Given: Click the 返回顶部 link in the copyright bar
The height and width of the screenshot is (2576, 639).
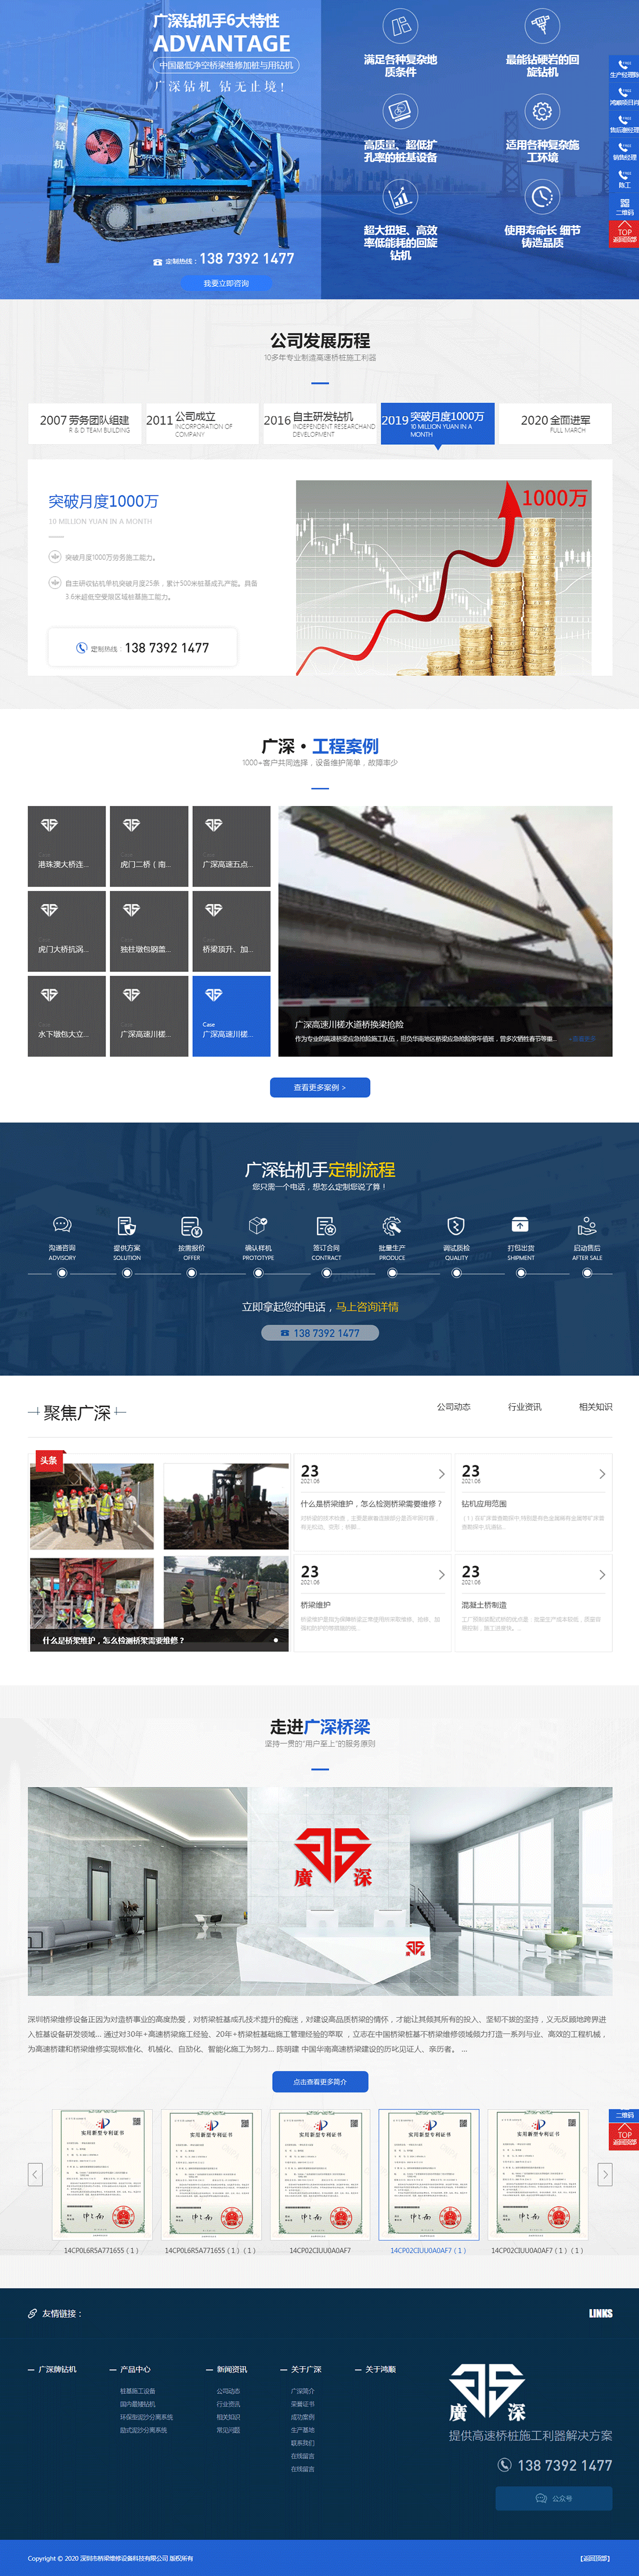Looking at the screenshot, I should click(x=594, y=2558).
